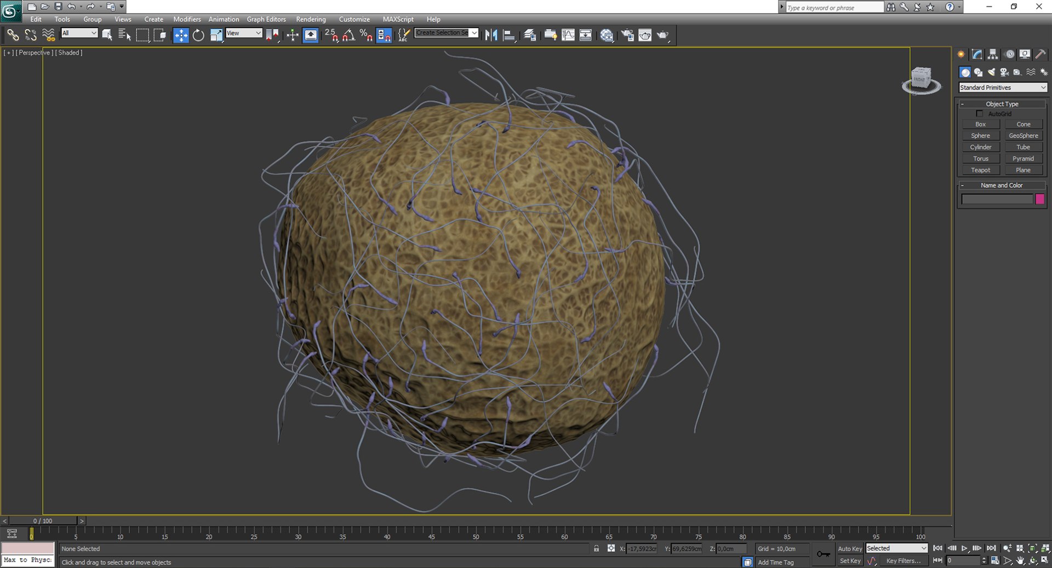Open the Material Editor icon
The image size is (1052, 568).
[x=607, y=36]
